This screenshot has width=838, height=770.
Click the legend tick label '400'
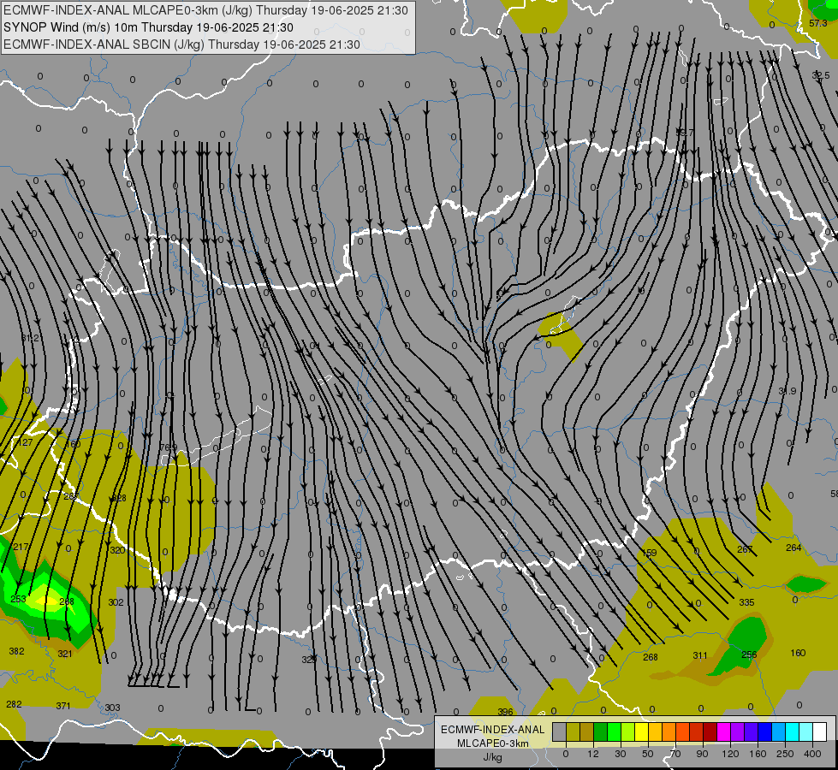coord(812,754)
